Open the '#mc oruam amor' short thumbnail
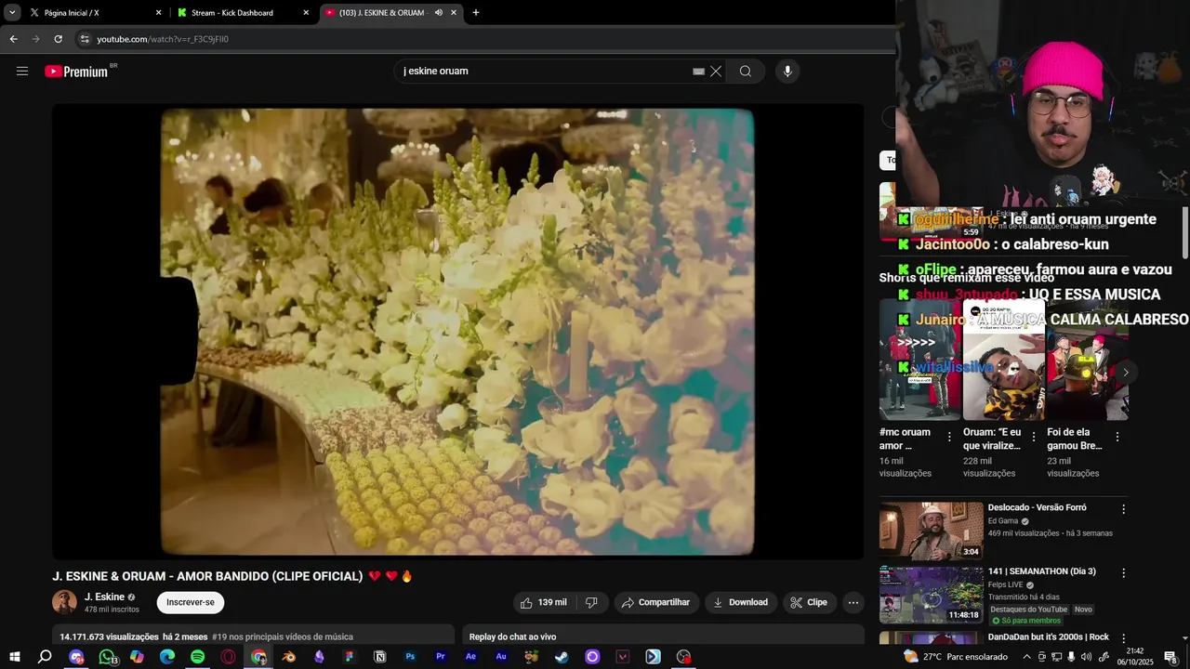The image size is (1190, 669). click(x=920, y=359)
